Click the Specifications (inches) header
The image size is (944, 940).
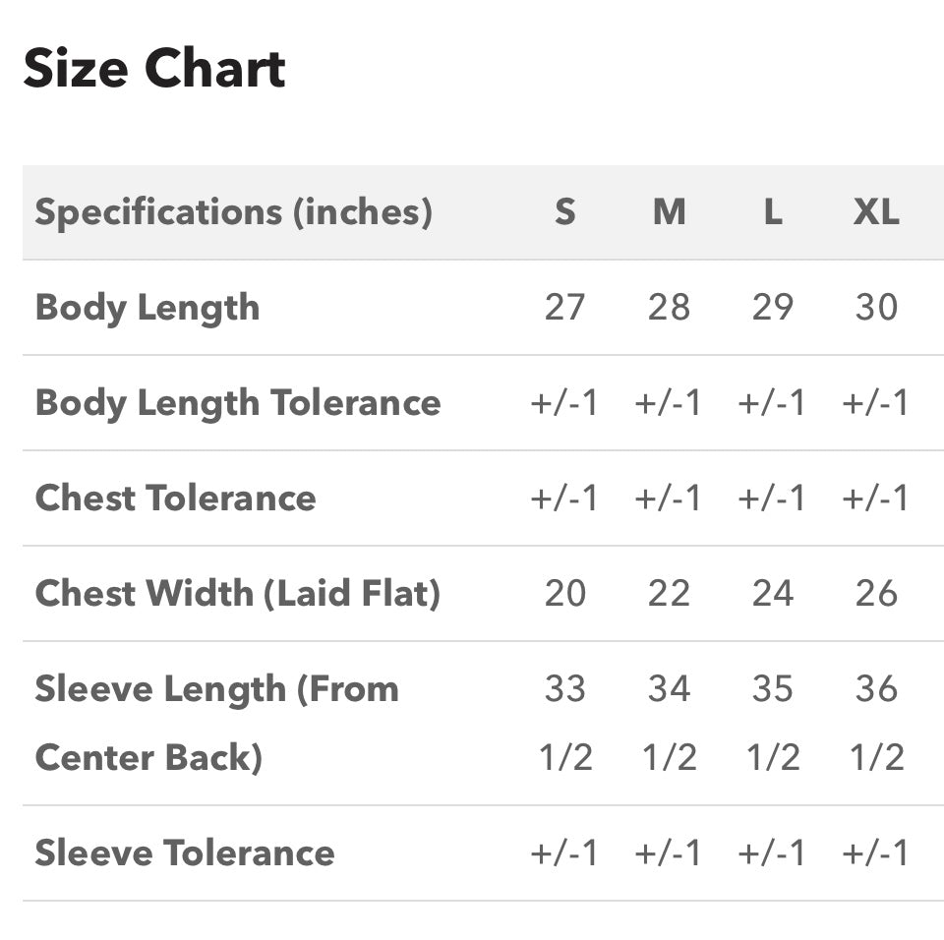[x=234, y=212]
